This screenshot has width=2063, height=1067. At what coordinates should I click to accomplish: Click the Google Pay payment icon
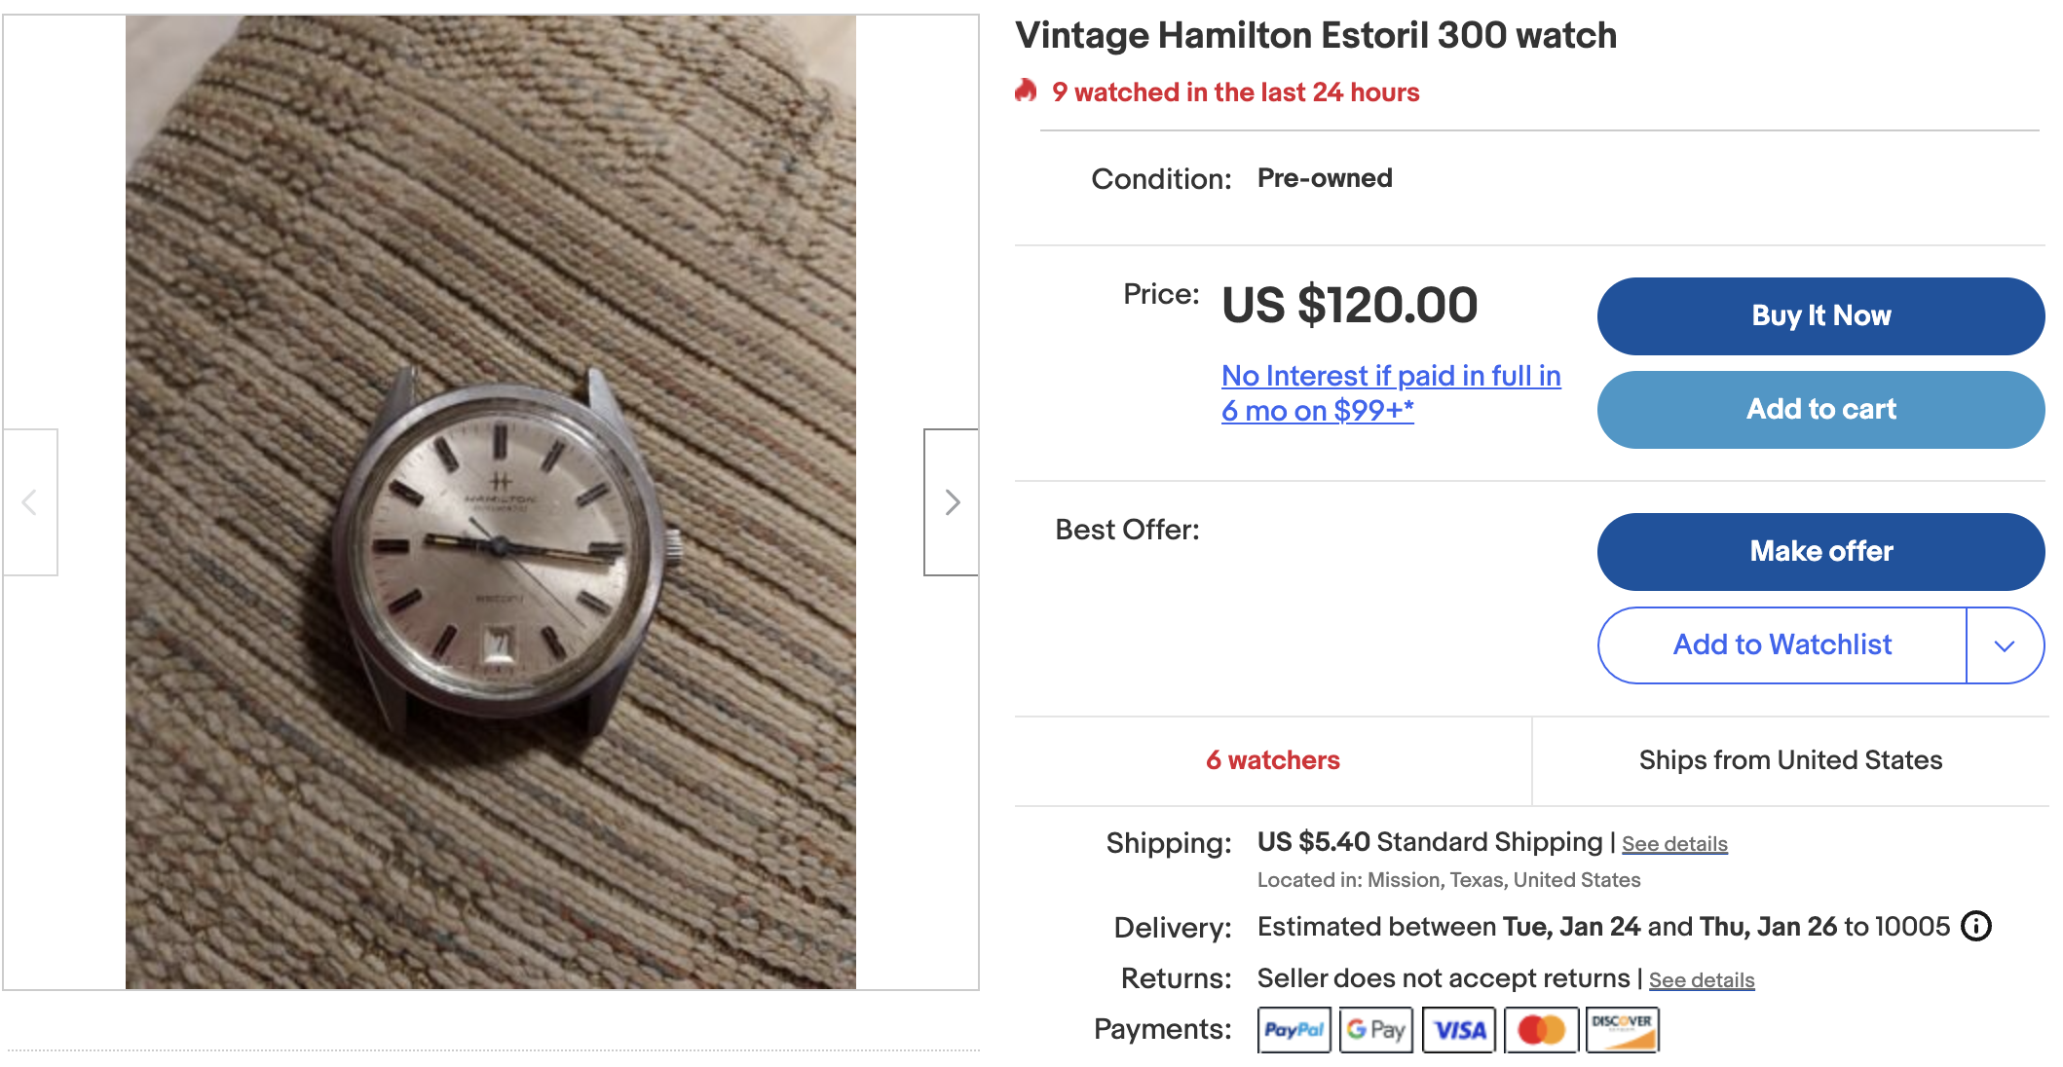(1375, 1030)
